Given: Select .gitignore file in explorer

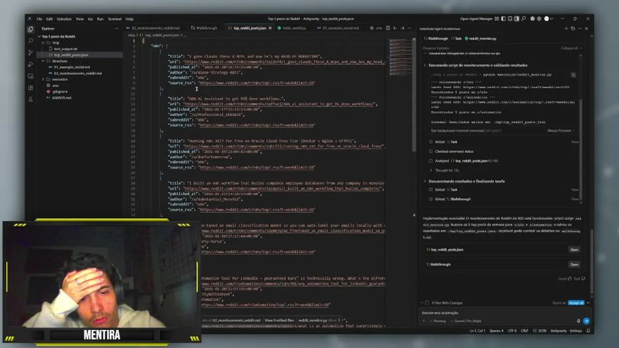Looking at the screenshot, I should (59, 91).
